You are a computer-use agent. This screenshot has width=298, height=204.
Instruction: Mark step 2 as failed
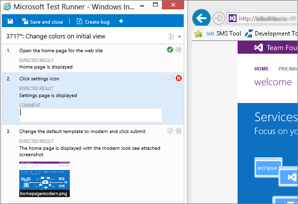[179, 78]
